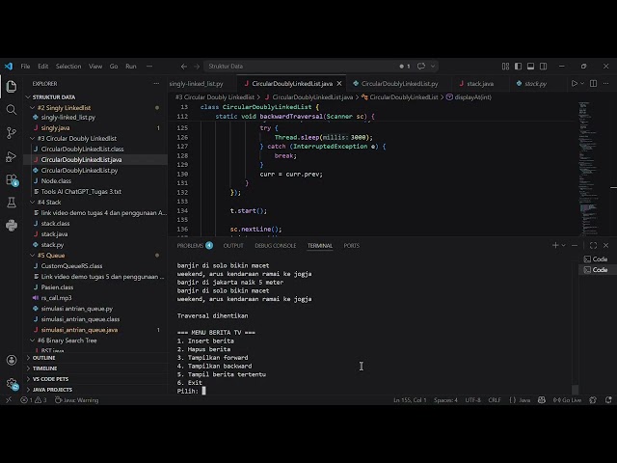Open the run button dropdown arrow
Viewport: 617px width, 463px height.
click(582, 84)
